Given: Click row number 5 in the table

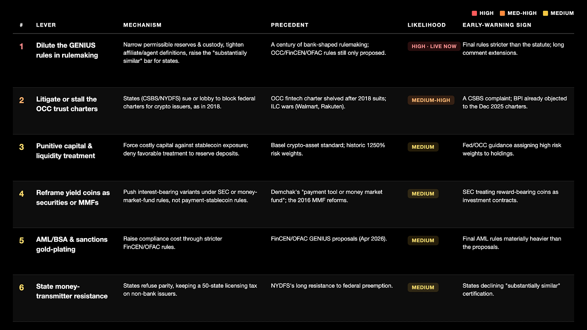Looking at the screenshot, I should [x=22, y=241].
